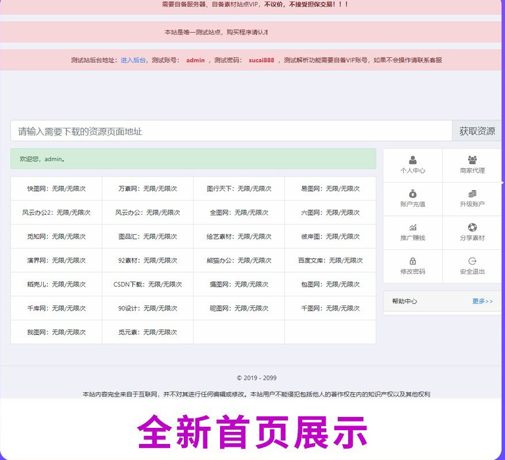Click the 百度文库 cell
Image resolution: width=505 pixels, height=460 pixels.
(x=330, y=260)
